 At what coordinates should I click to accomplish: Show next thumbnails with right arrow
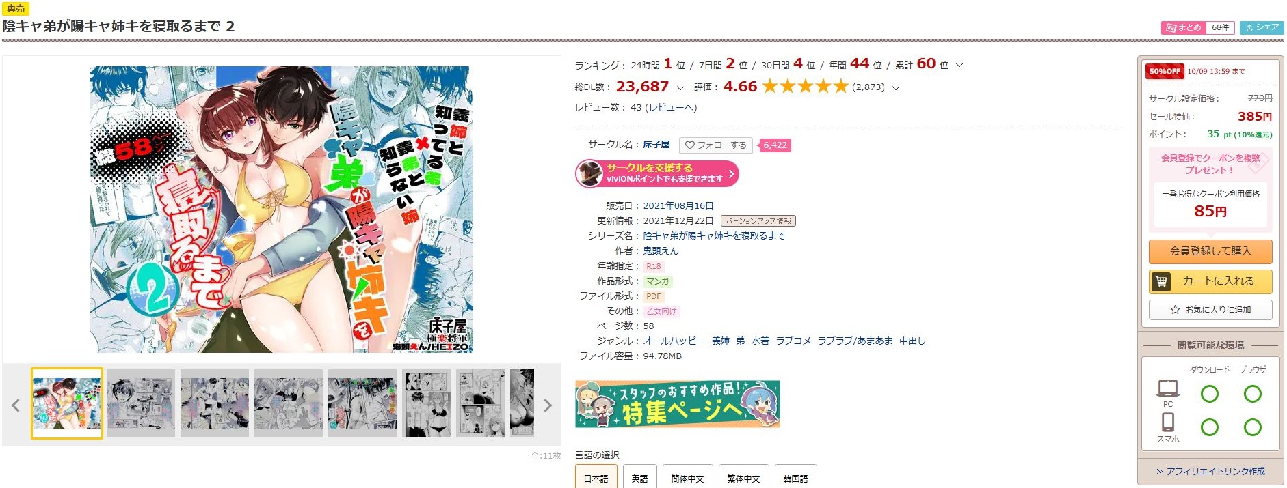(x=548, y=405)
